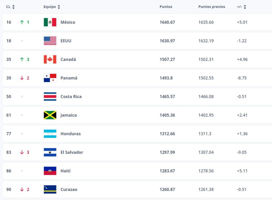Sort by the +/- change column

pos(245,7)
